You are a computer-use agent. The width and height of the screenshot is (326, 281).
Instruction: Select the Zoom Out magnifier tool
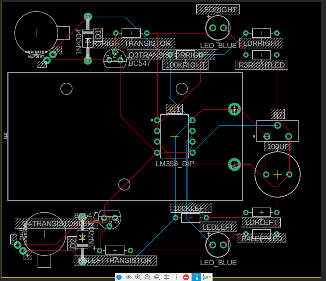(x=147, y=277)
